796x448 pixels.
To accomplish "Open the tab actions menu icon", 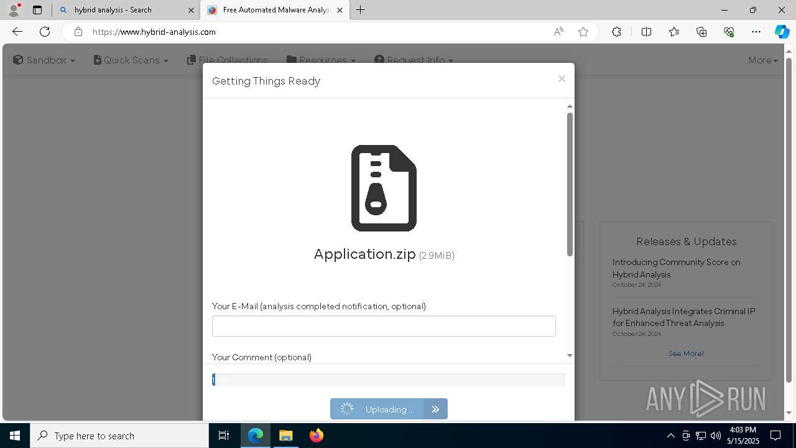I will click(x=37, y=10).
